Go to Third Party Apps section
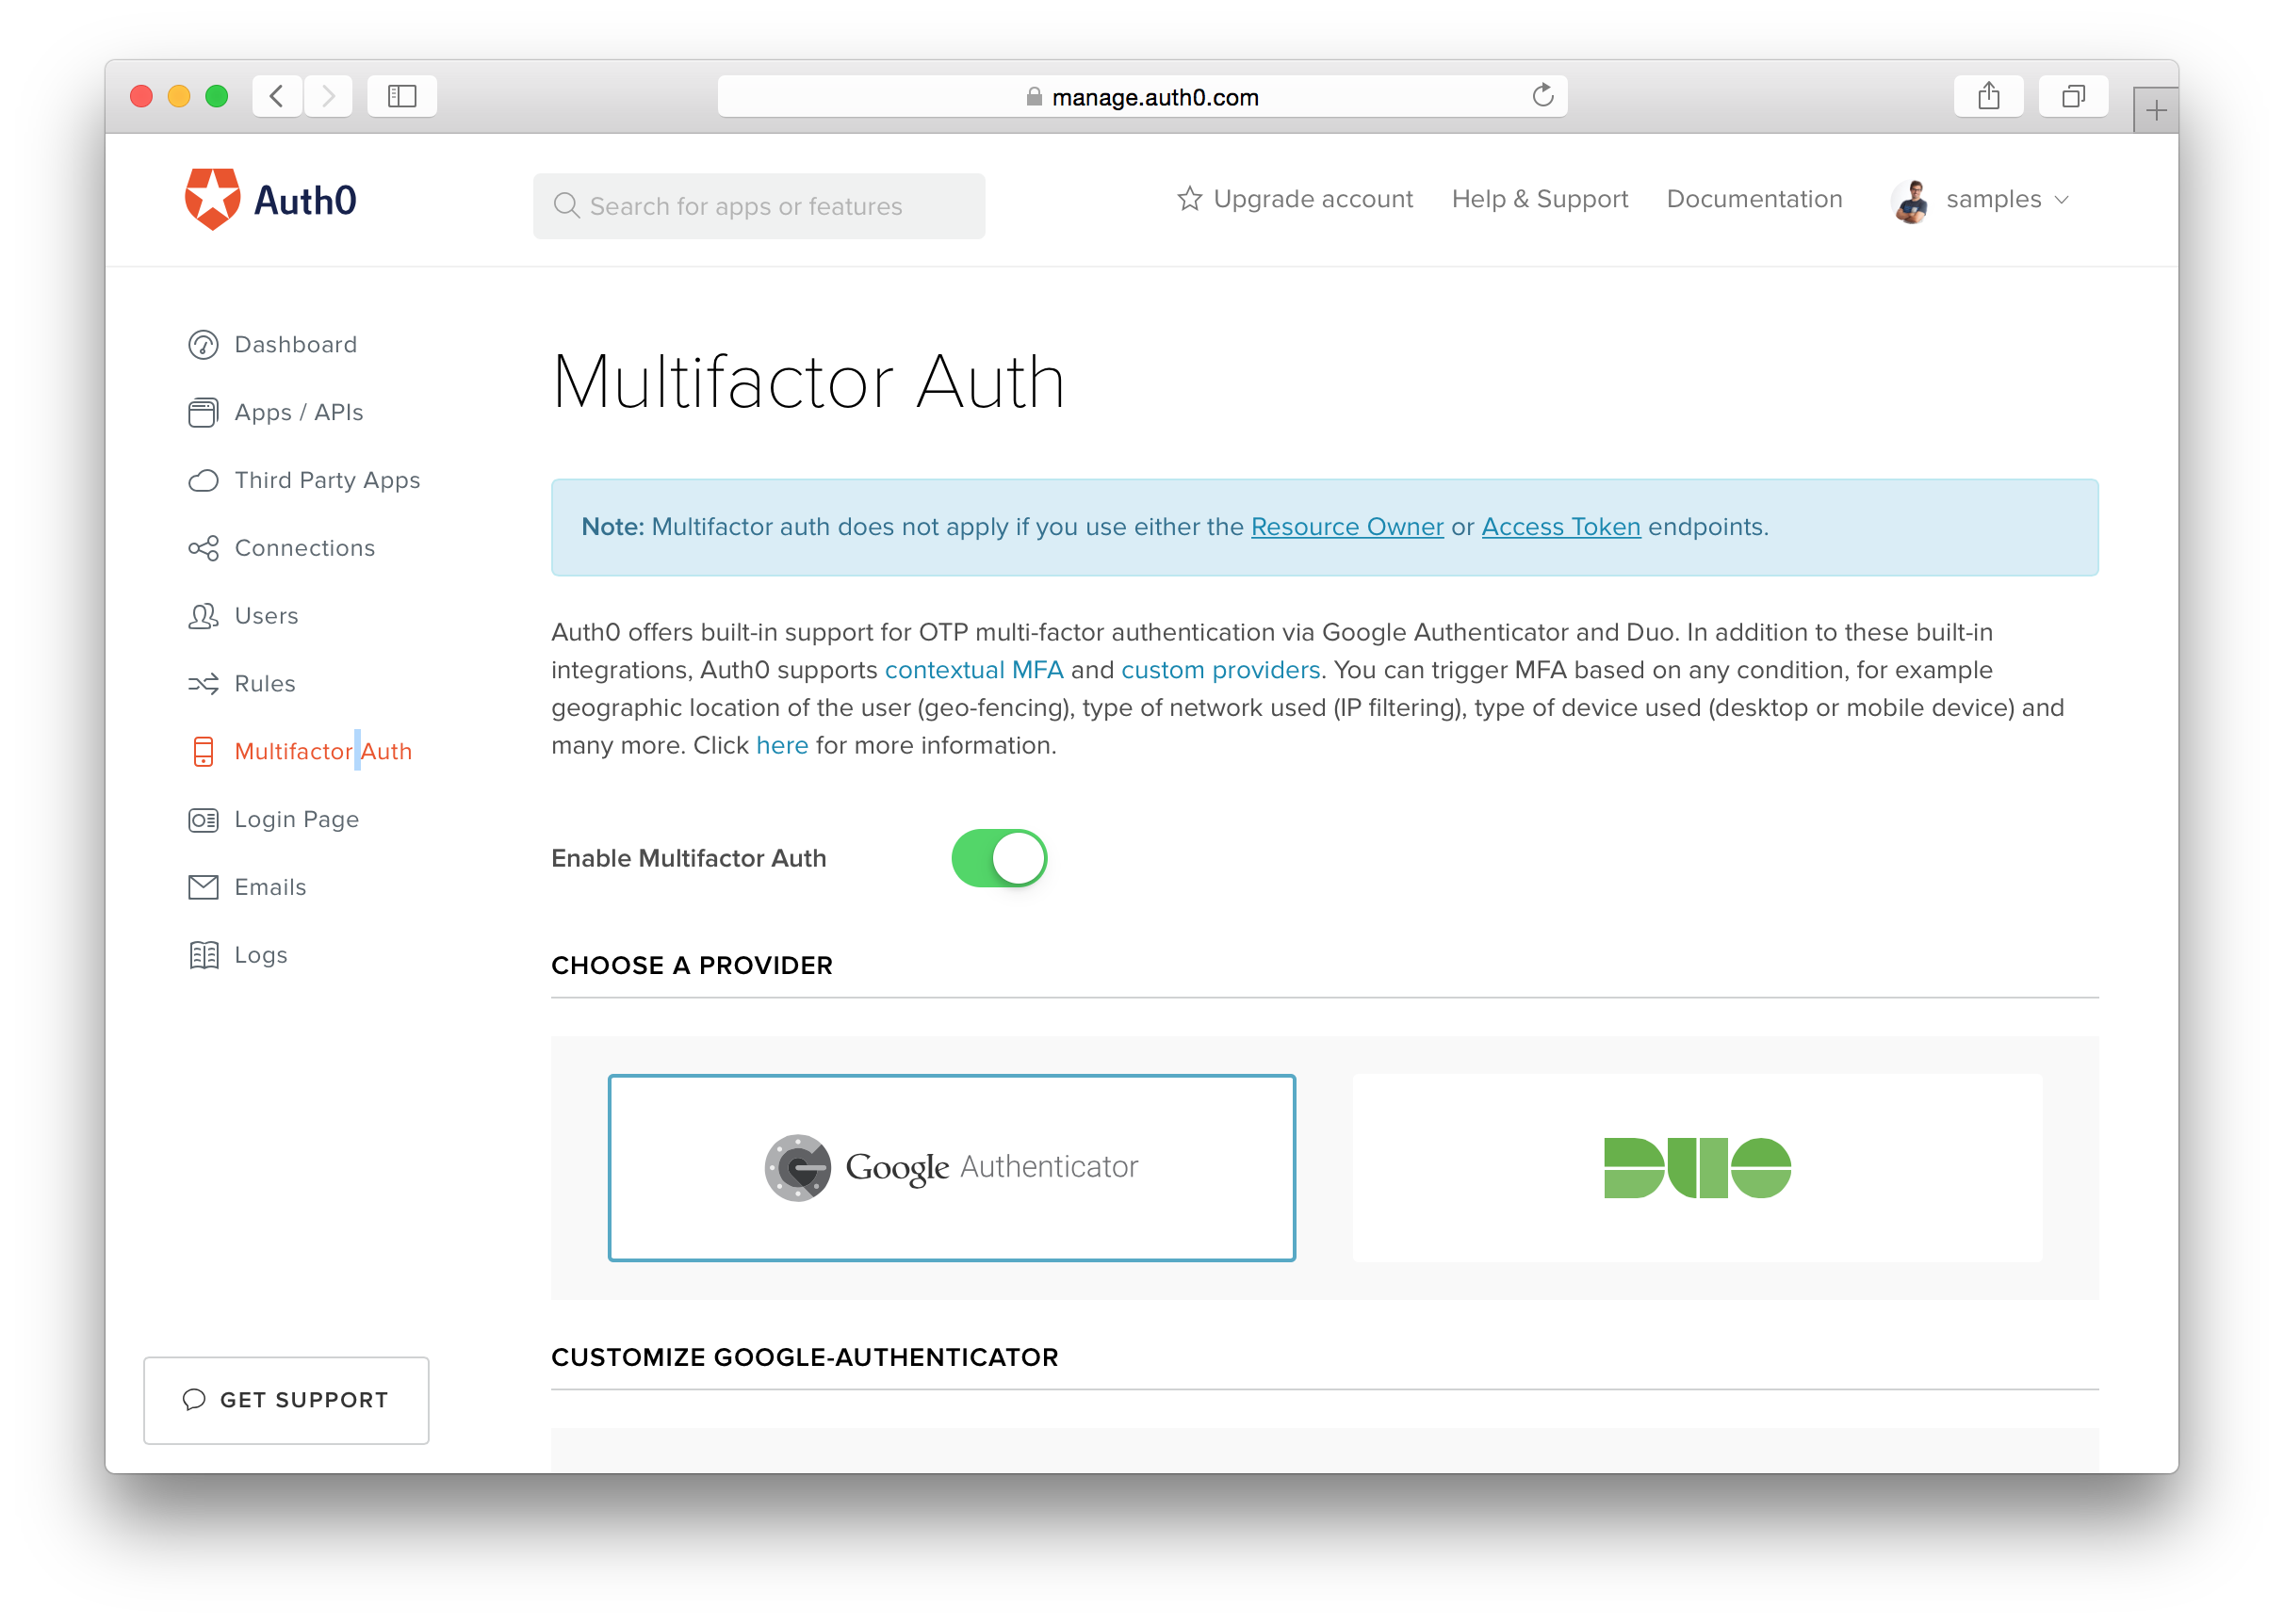 click(x=327, y=481)
